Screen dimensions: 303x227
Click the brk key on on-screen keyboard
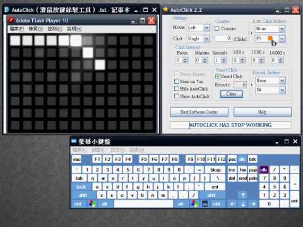pyautogui.click(x=252, y=160)
